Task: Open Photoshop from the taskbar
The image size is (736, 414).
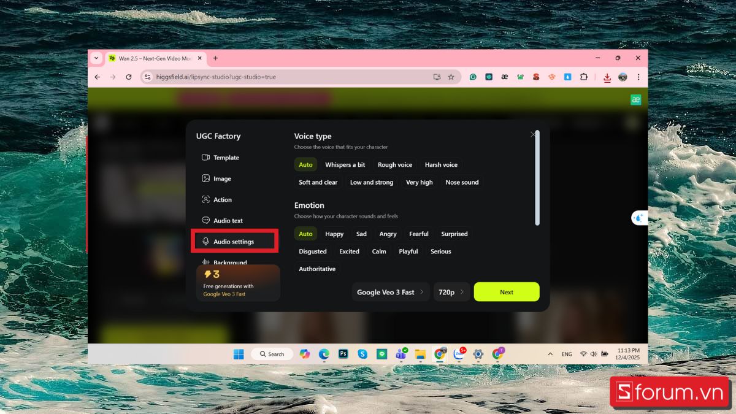Action: point(343,354)
